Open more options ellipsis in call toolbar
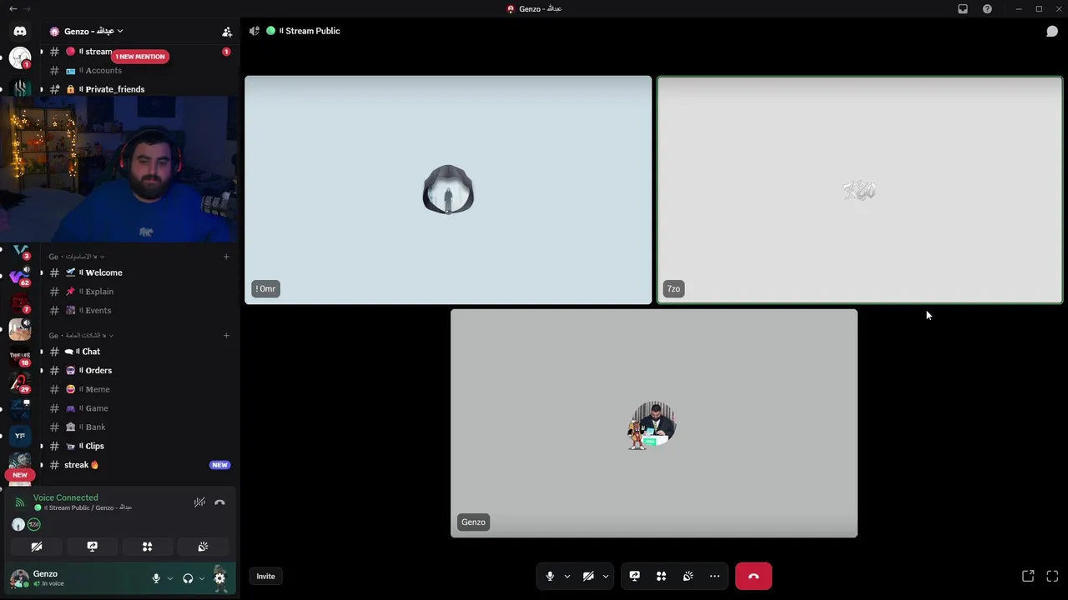This screenshot has width=1068, height=600. pos(715,576)
